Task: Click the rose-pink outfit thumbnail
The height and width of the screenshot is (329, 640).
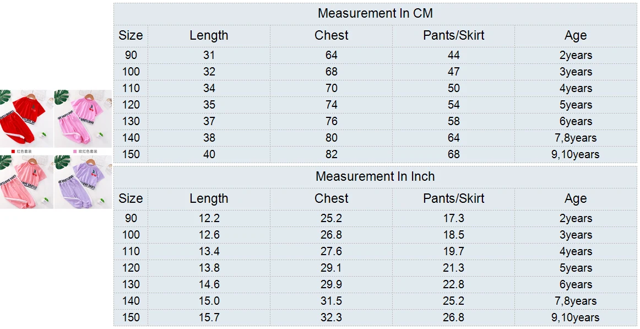Action: [x=83, y=118]
